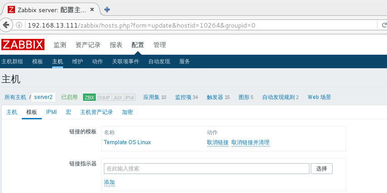Go to 动作 submenu
This screenshot has height=193, width=387.
(x=98, y=61)
